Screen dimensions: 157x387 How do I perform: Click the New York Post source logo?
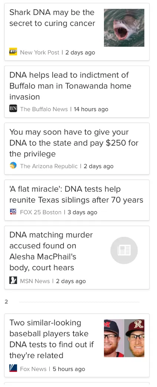tap(13, 52)
